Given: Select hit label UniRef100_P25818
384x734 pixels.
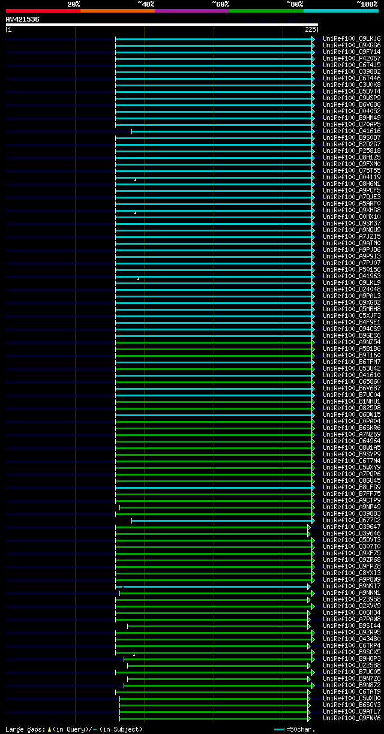Looking at the screenshot, I should click(352, 151).
